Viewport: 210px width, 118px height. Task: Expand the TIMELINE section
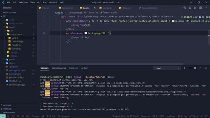coord(7,109)
